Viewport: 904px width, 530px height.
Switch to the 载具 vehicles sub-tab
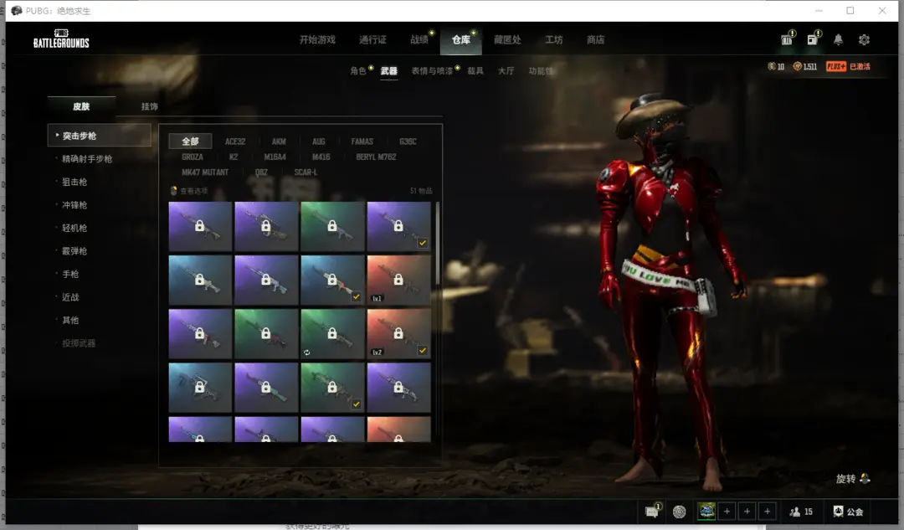[475, 70]
